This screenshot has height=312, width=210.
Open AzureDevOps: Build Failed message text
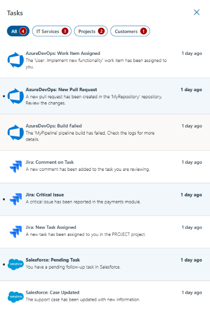click(90, 136)
